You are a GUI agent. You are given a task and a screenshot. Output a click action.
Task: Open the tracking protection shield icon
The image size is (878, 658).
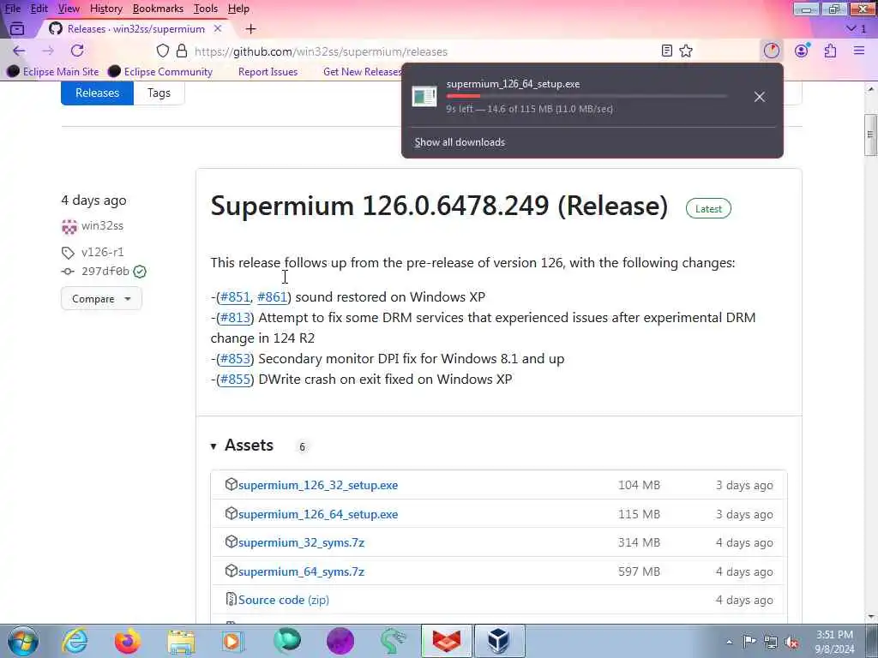tap(162, 51)
